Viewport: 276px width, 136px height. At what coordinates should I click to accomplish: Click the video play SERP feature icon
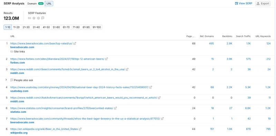38,18
